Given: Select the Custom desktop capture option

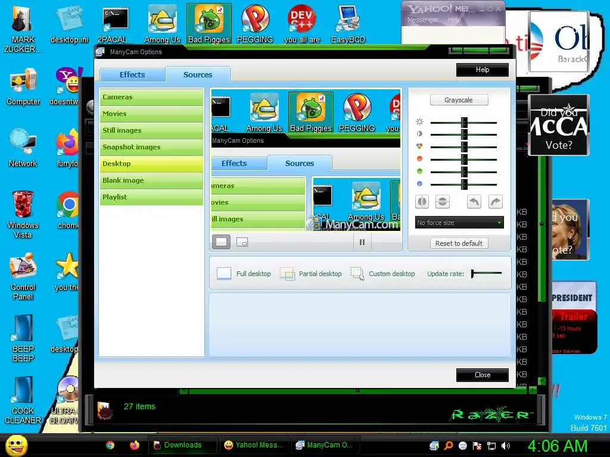Looking at the screenshot, I should (383, 274).
